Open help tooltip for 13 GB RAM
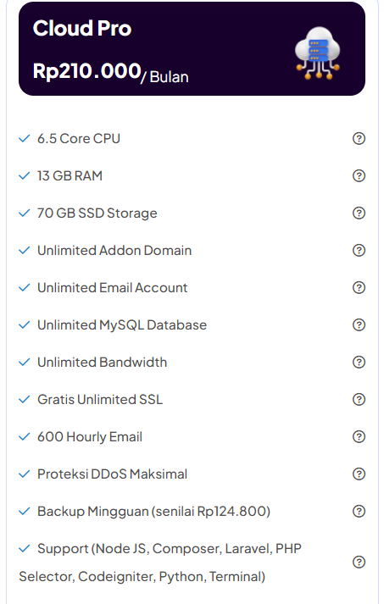384x604 pixels. (x=359, y=176)
